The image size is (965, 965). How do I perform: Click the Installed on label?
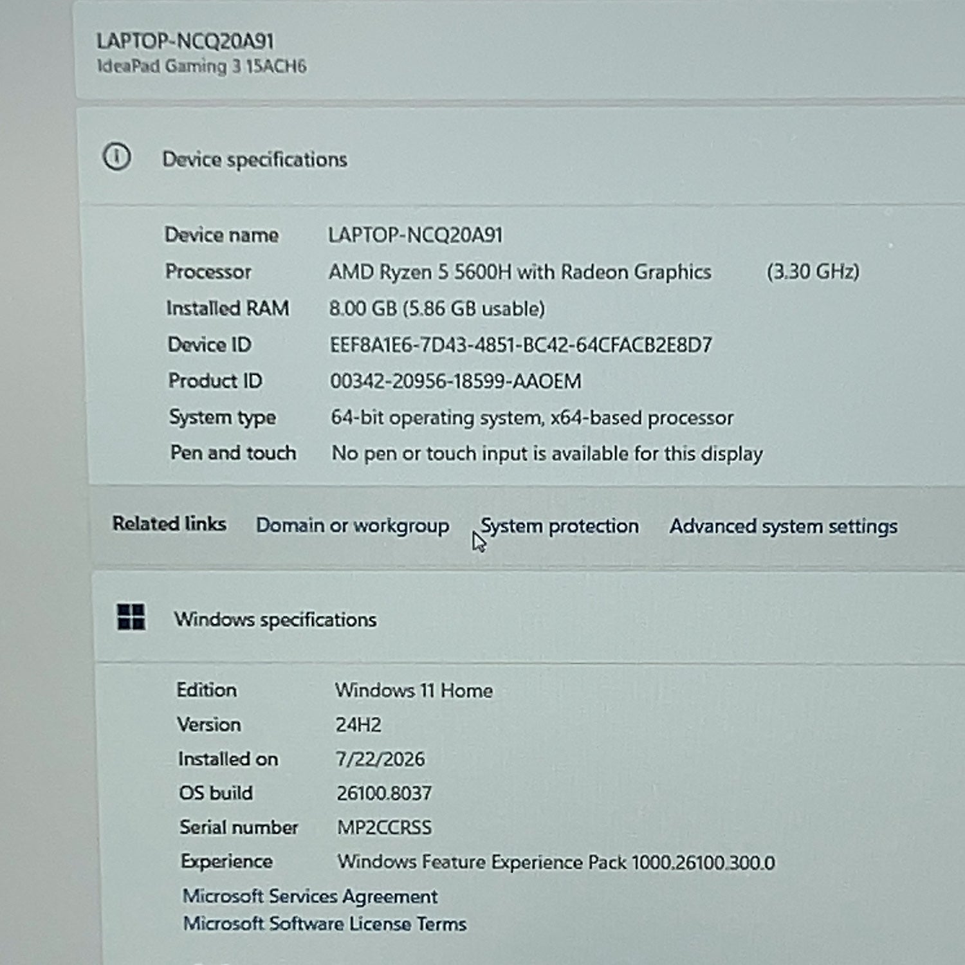click(x=228, y=759)
